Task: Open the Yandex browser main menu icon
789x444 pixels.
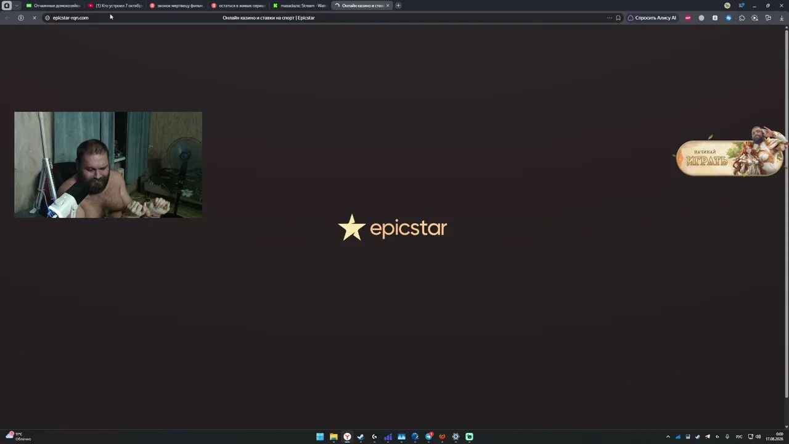Action: point(6,6)
